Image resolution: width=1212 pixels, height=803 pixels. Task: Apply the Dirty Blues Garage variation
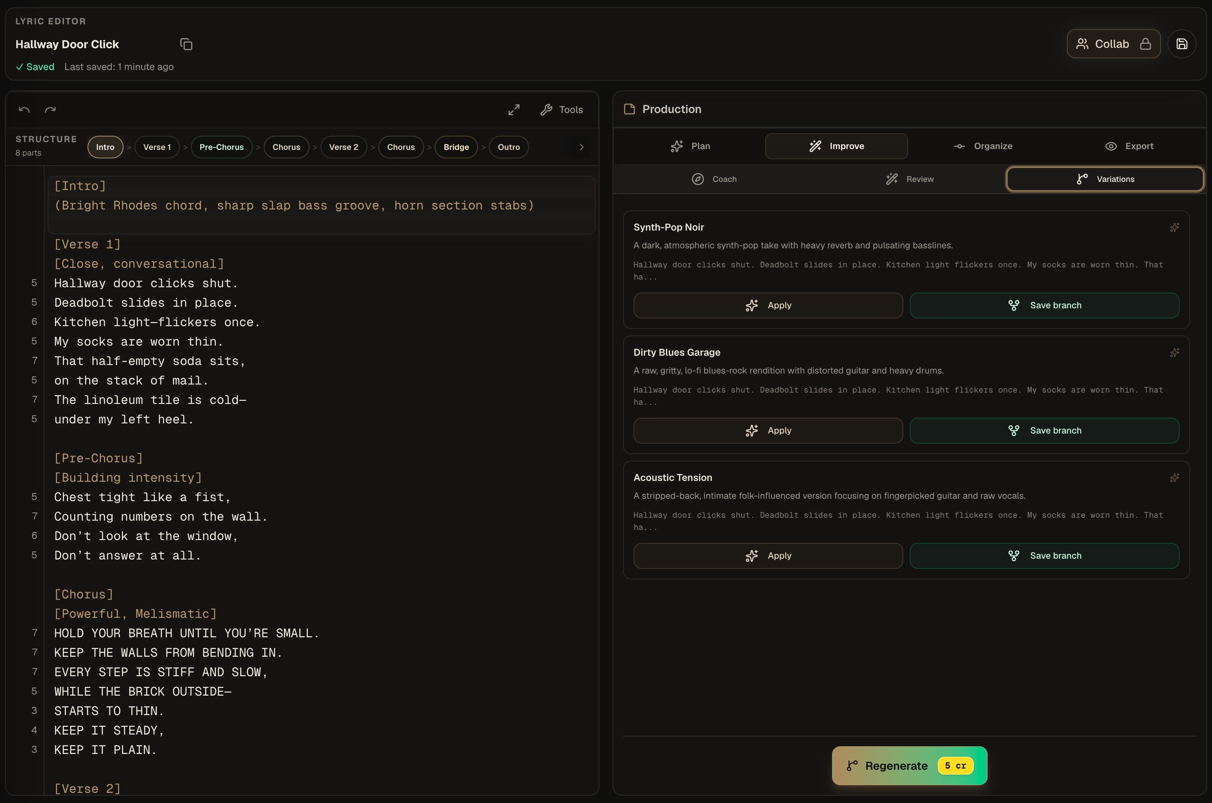(x=768, y=431)
